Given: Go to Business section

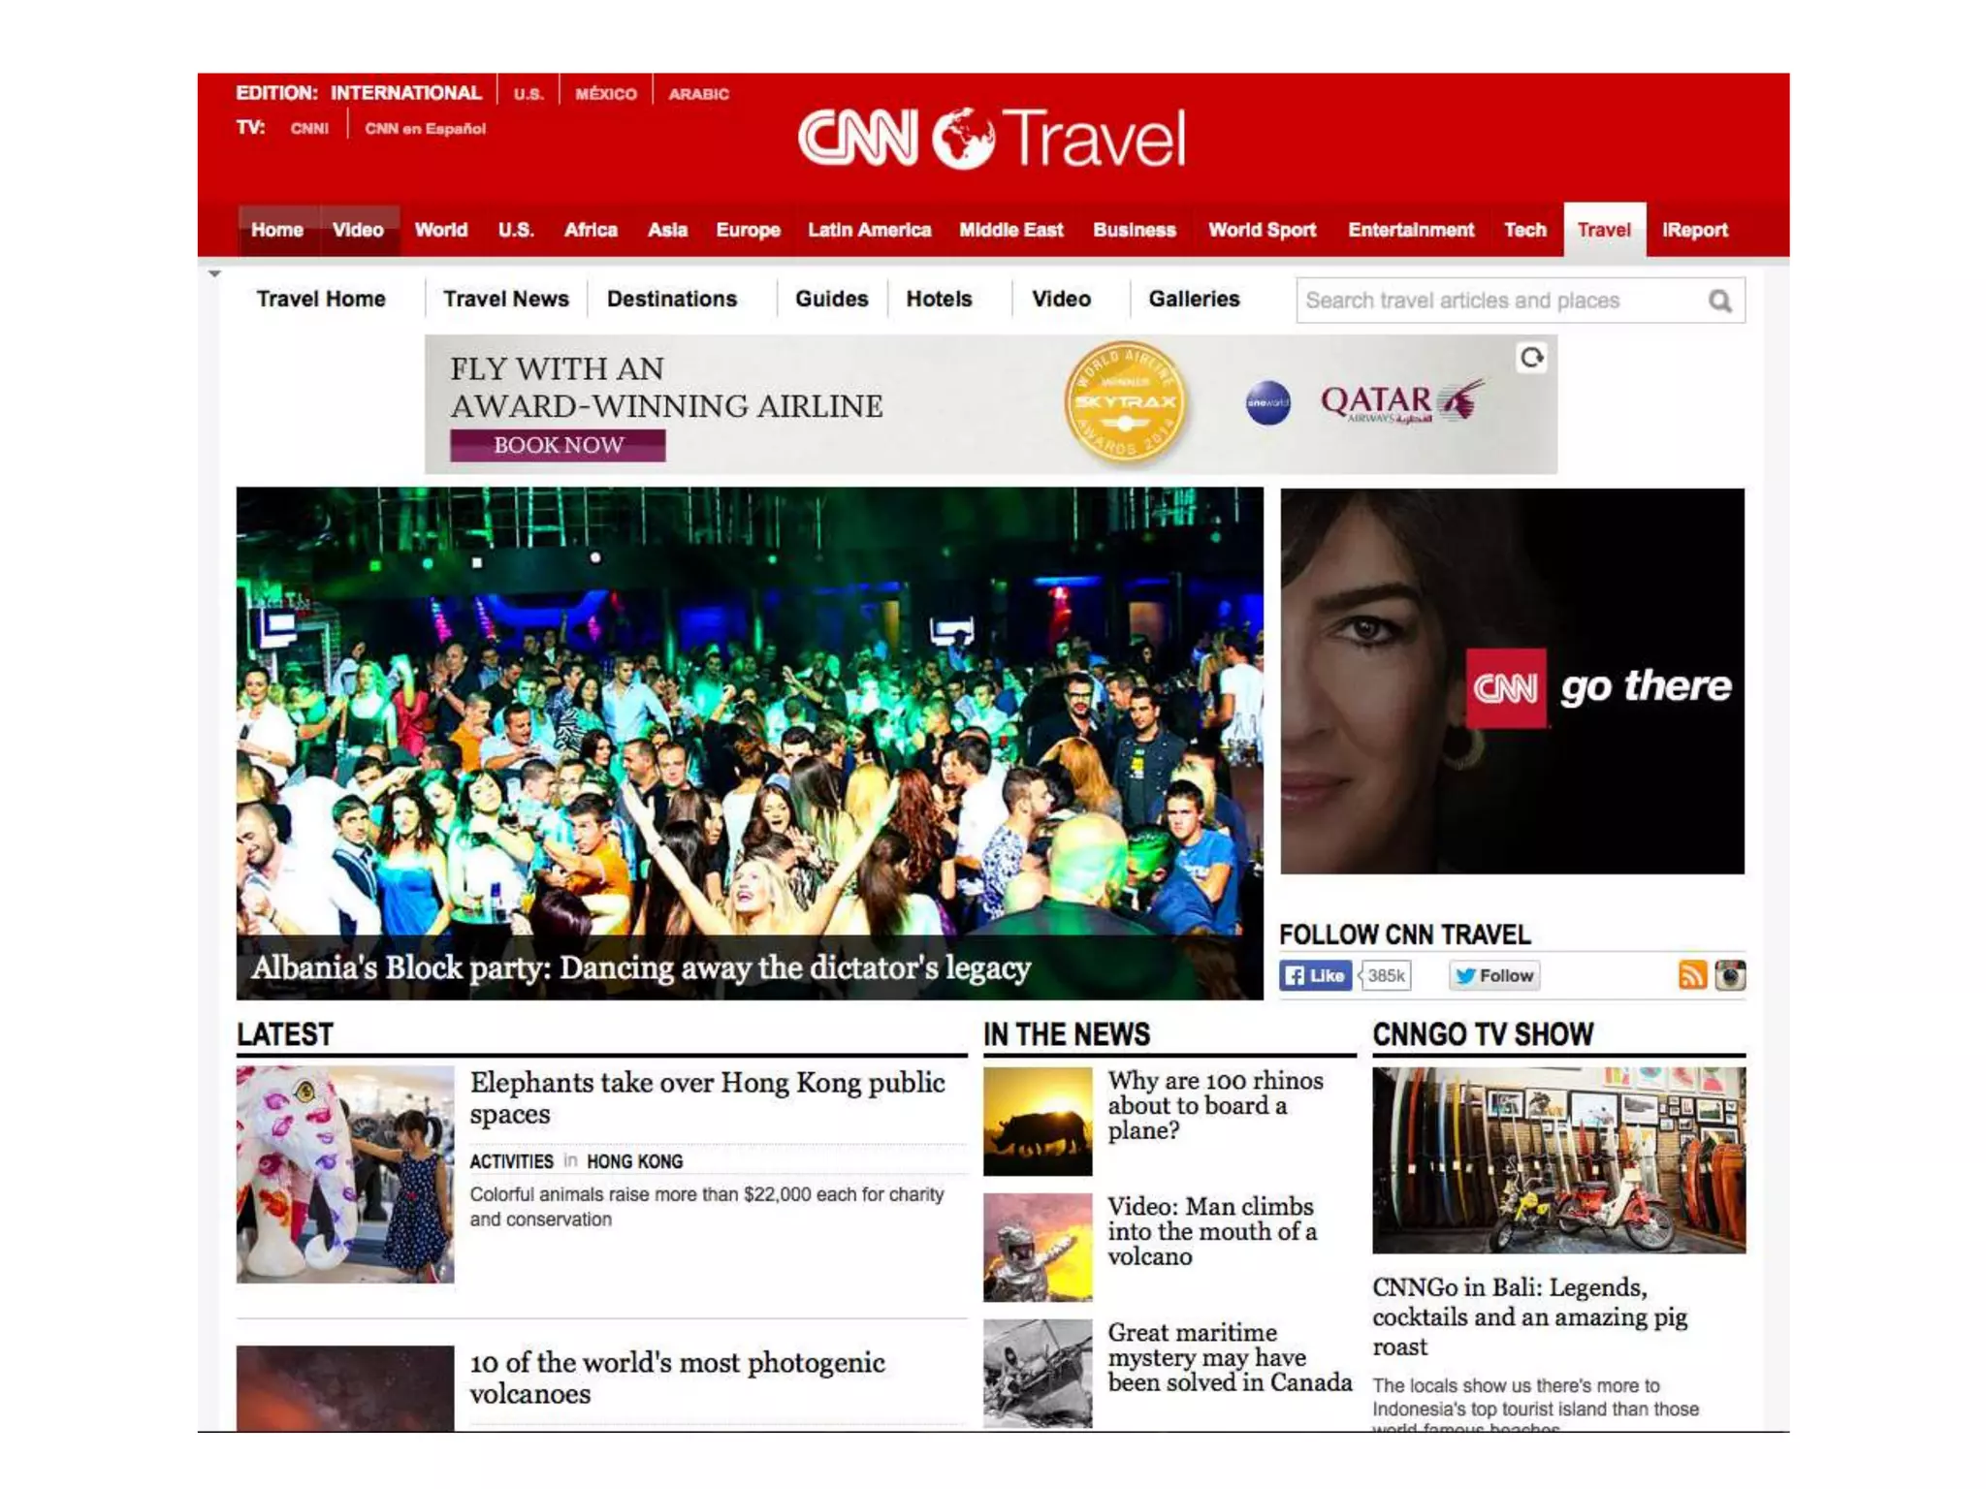Looking at the screenshot, I should 1135,230.
